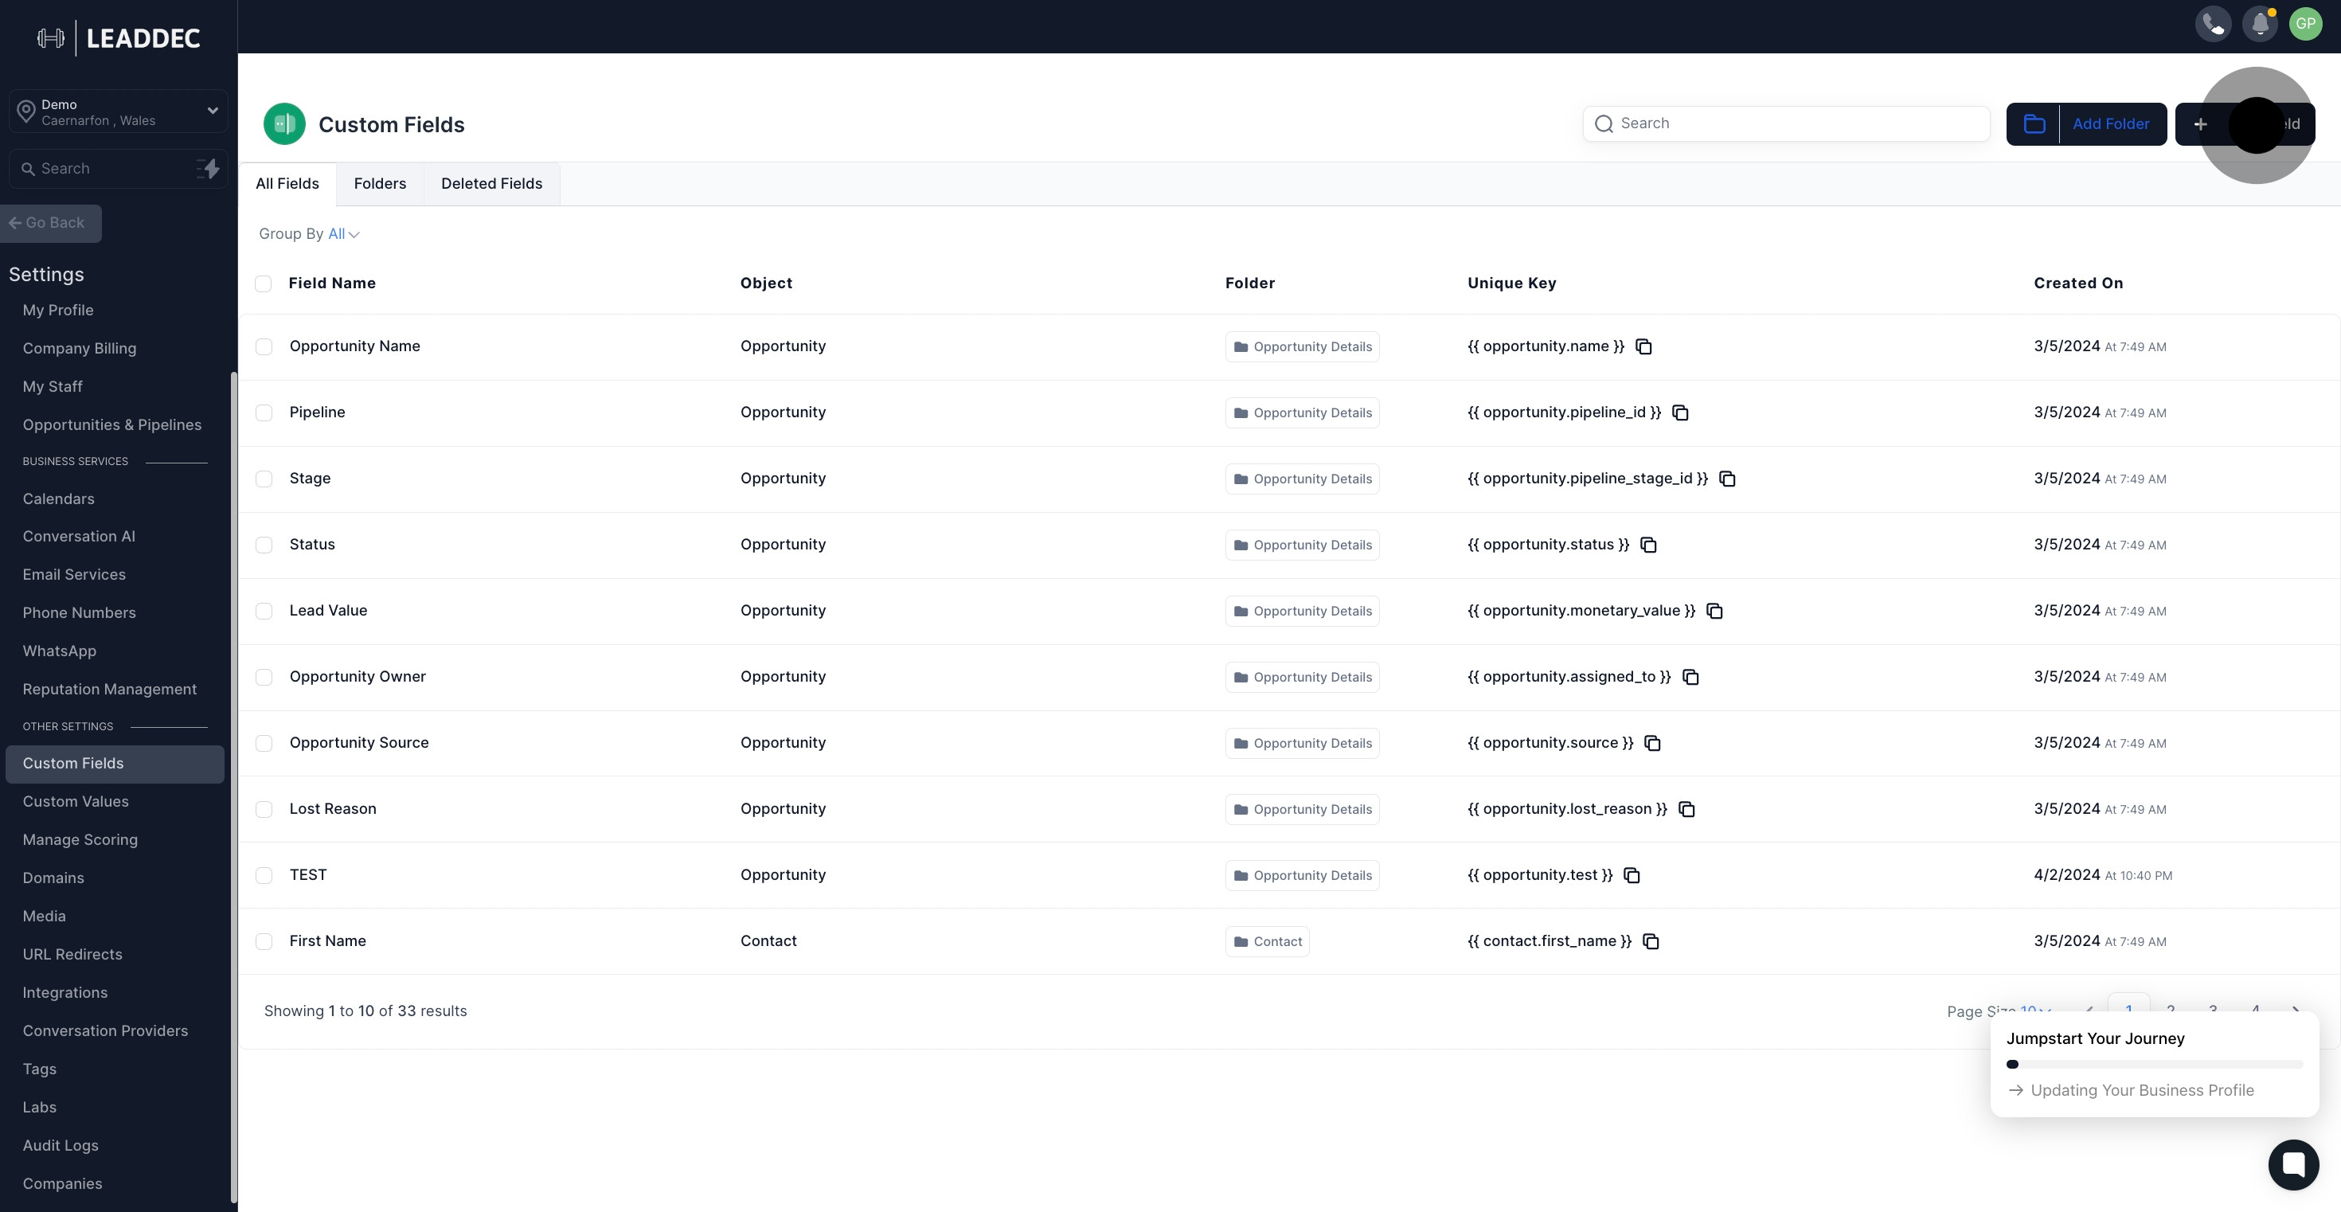The width and height of the screenshot is (2341, 1212).
Task: Open Audit Logs in sidebar
Action: [60, 1145]
